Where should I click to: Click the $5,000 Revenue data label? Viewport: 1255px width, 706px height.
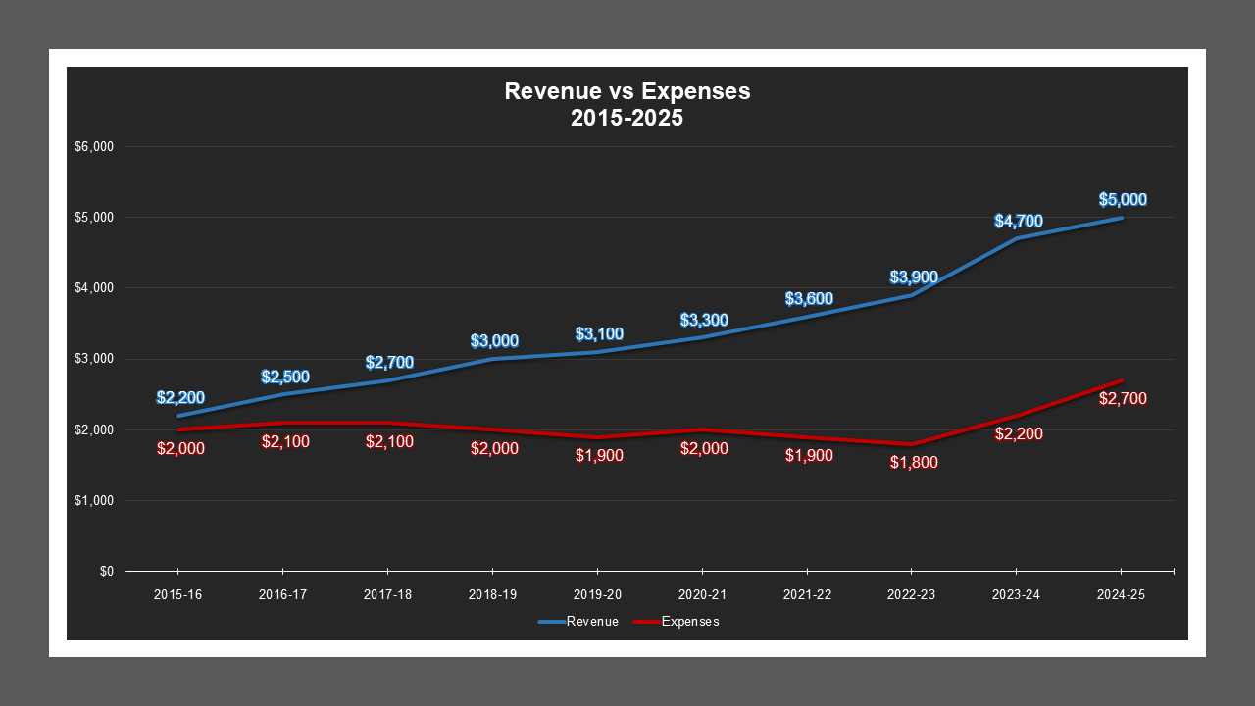[1123, 199]
